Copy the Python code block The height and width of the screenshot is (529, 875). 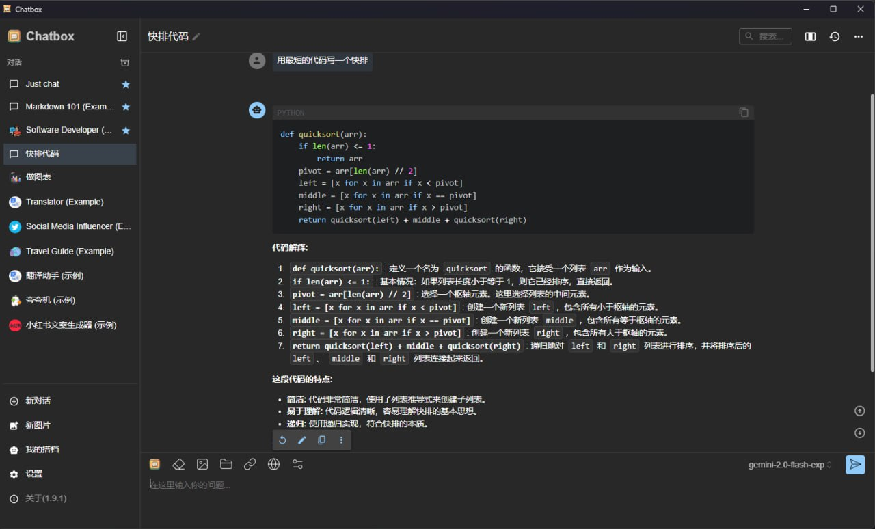pos(744,113)
